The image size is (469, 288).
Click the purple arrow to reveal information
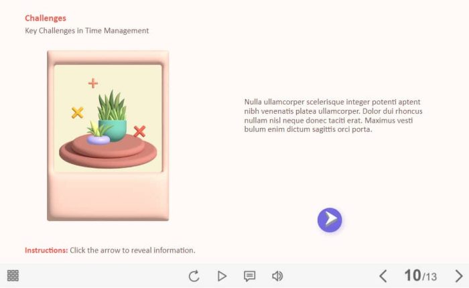(x=330, y=220)
